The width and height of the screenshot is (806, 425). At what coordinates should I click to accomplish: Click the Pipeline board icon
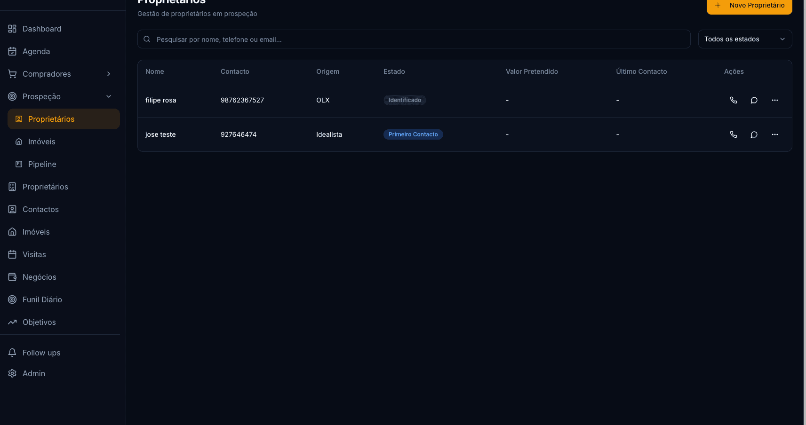point(19,164)
